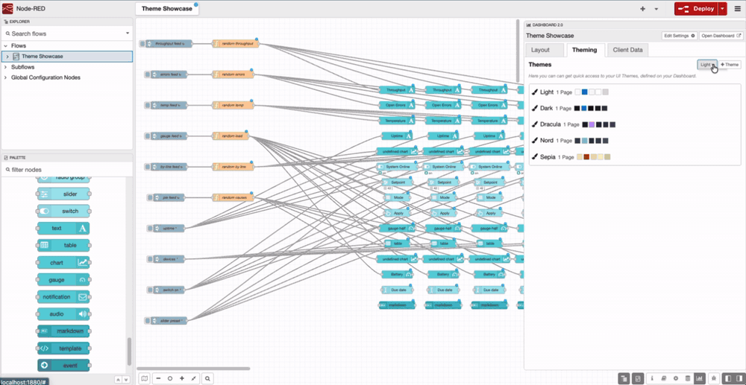This screenshot has height=385, width=746.
Task: Click the + Theme button
Action: coord(730,65)
